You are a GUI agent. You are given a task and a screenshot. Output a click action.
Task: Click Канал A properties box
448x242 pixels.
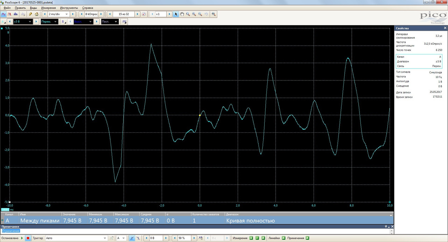click(x=419, y=61)
